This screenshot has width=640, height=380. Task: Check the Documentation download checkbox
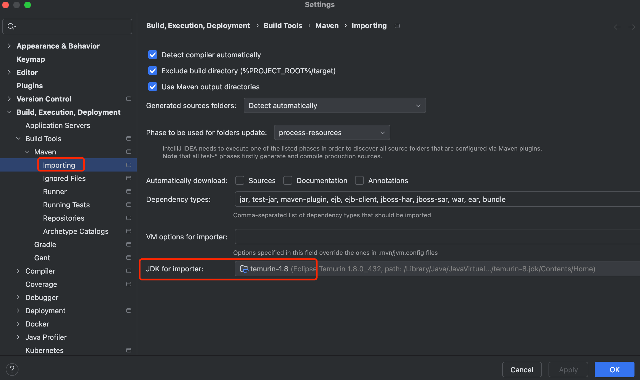(288, 181)
